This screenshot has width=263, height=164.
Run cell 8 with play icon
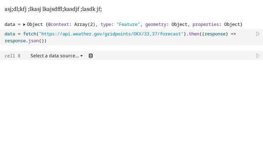click(258, 56)
